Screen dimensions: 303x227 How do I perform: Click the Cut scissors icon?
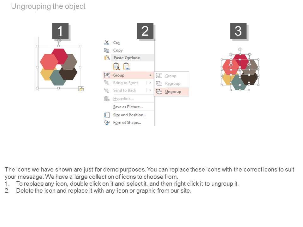coord(107,43)
